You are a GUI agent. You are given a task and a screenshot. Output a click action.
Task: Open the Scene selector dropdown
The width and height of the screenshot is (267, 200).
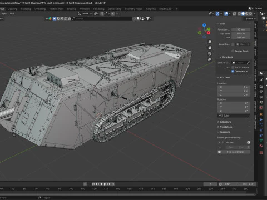[250, 8]
